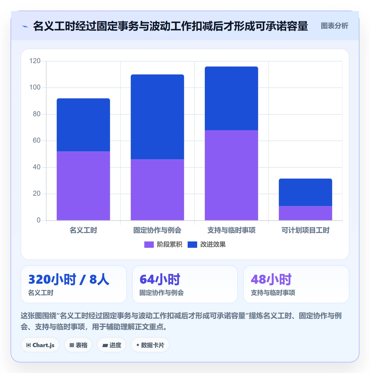Click the blue 改进效果 legend swatch
This screenshot has width=370, height=373.
[x=192, y=245]
